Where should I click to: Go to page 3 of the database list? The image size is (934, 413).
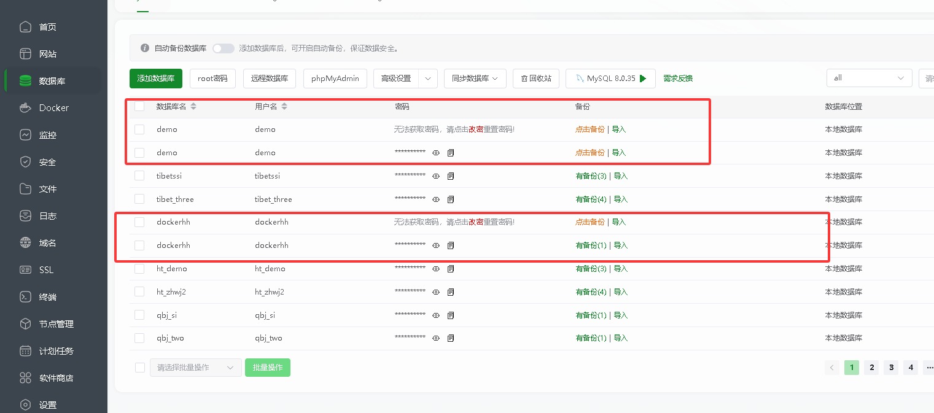pyautogui.click(x=890, y=367)
